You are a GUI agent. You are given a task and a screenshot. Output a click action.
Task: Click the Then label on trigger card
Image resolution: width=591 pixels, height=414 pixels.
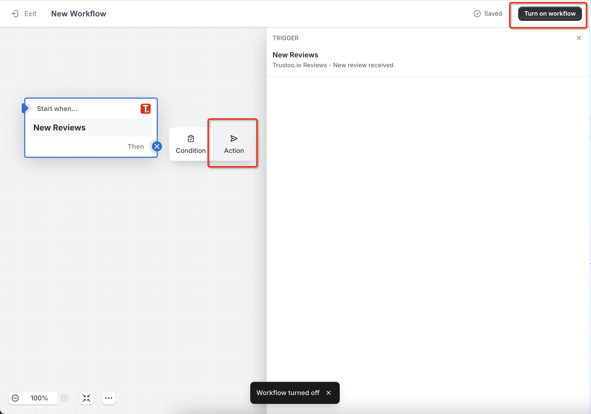coord(136,146)
